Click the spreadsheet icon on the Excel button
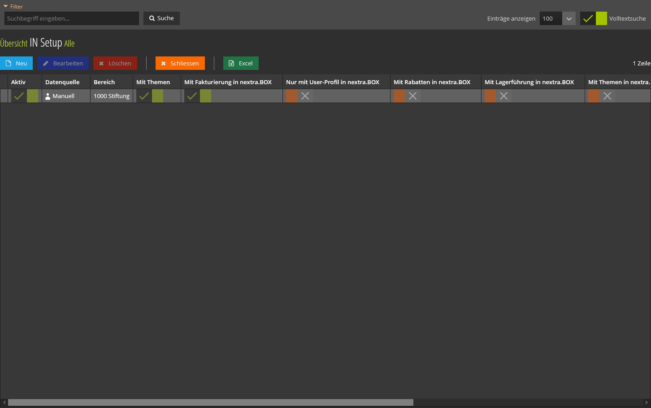The height and width of the screenshot is (408, 651). (x=232, y=63)
